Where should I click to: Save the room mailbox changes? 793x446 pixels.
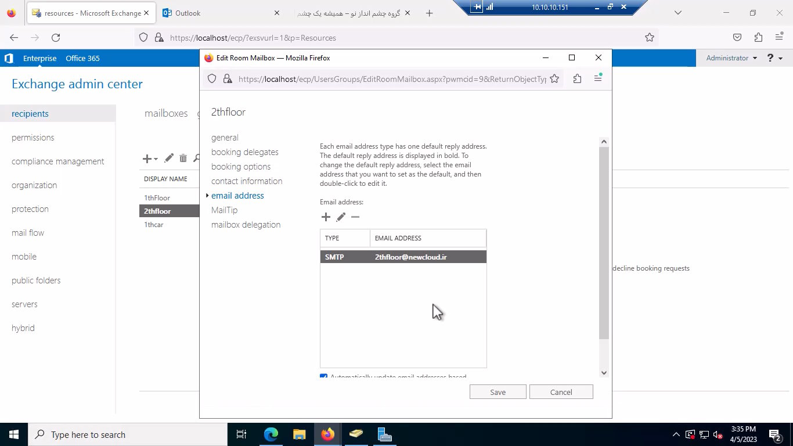[498, 392]
